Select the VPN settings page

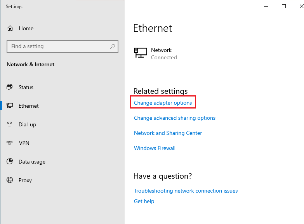(24, 143)
